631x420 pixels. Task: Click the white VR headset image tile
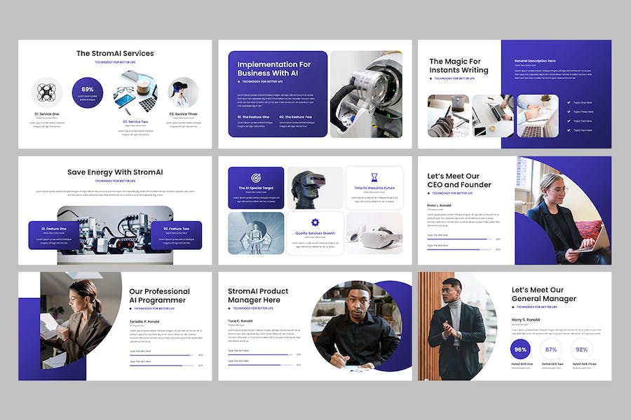374,233
